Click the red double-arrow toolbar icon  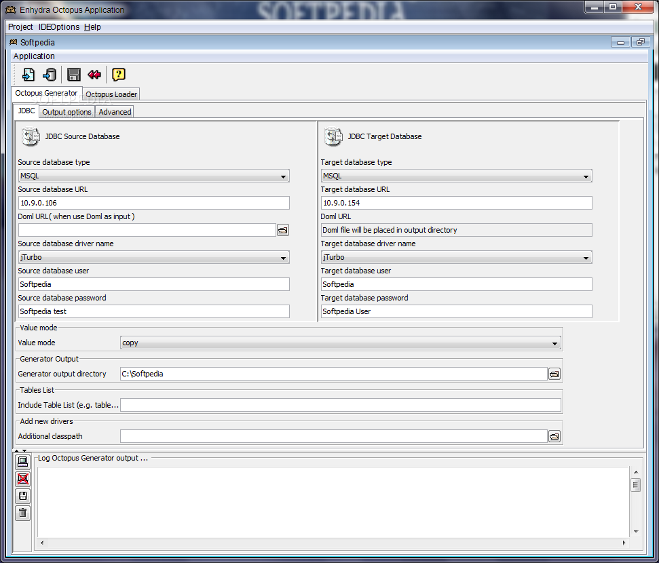point(94,75)
